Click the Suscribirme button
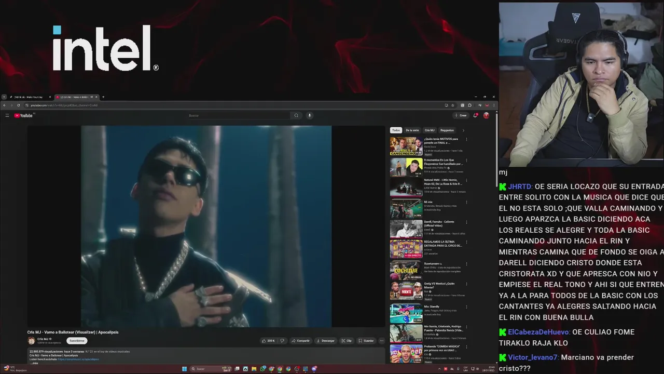 coord(77,341)
